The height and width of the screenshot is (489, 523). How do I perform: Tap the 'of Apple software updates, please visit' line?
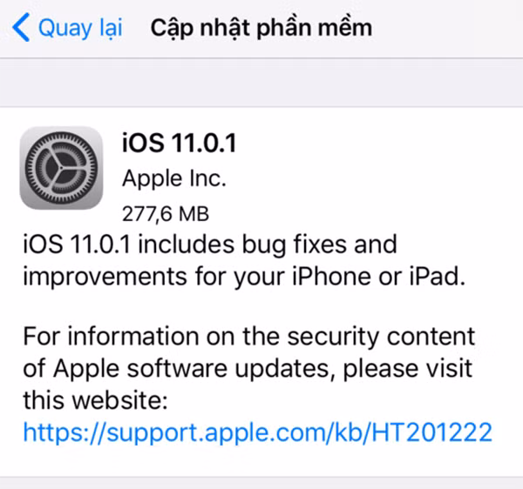[x=248, y=369]
